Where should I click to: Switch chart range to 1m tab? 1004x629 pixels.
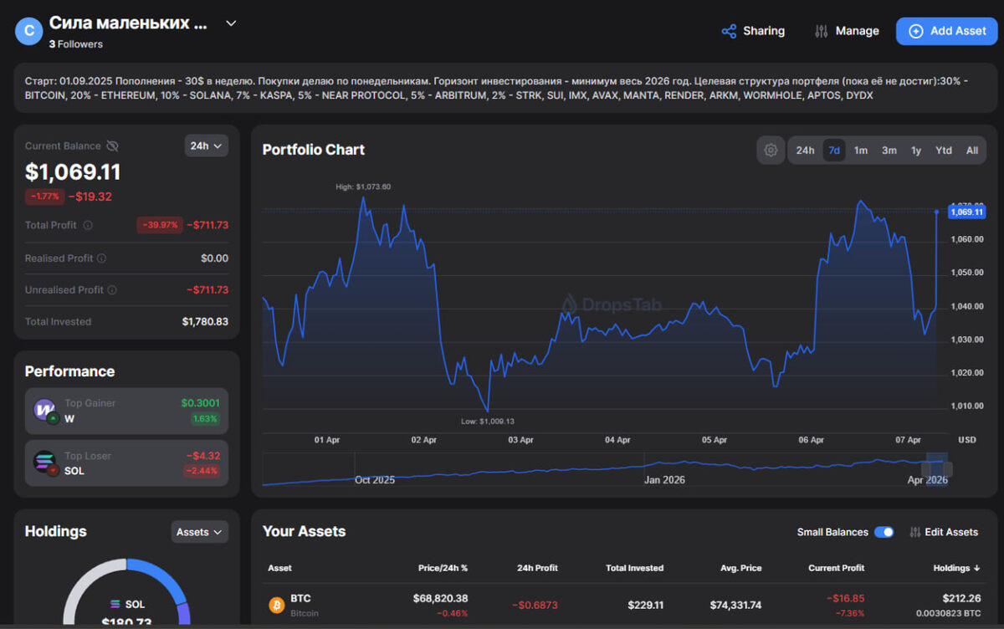[x=861, y=150]
